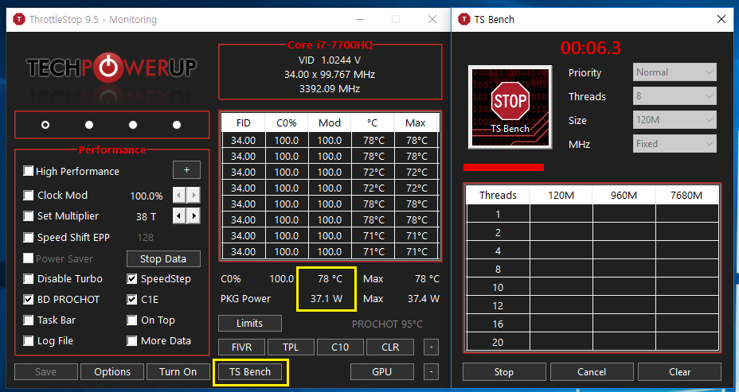Open the Options dialog
This screenshot has width=739, height=392.
pos(112,372)
